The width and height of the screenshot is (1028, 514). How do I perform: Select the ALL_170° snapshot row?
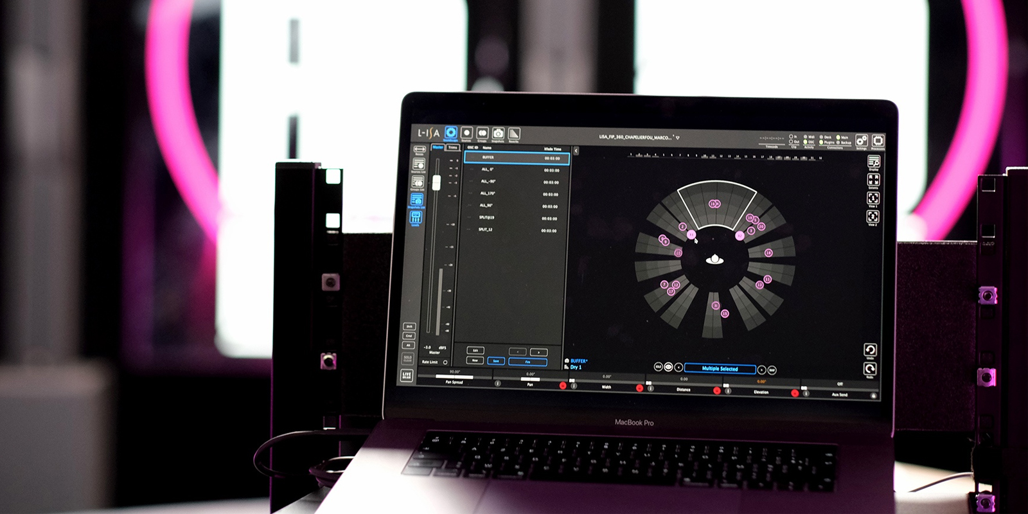[x=515, y=194]
